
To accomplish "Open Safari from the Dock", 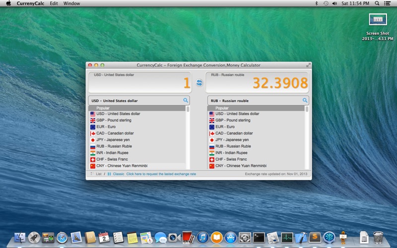I will [x=62, y=238].
